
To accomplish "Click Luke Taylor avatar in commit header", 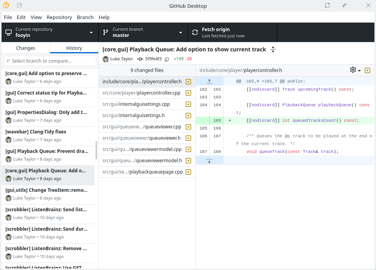I will 106,59.
